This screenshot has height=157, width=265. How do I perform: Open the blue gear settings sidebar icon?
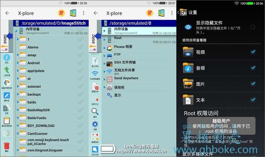(95, 124)
